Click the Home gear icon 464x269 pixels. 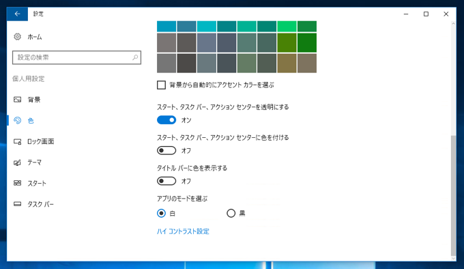[18, 37]
